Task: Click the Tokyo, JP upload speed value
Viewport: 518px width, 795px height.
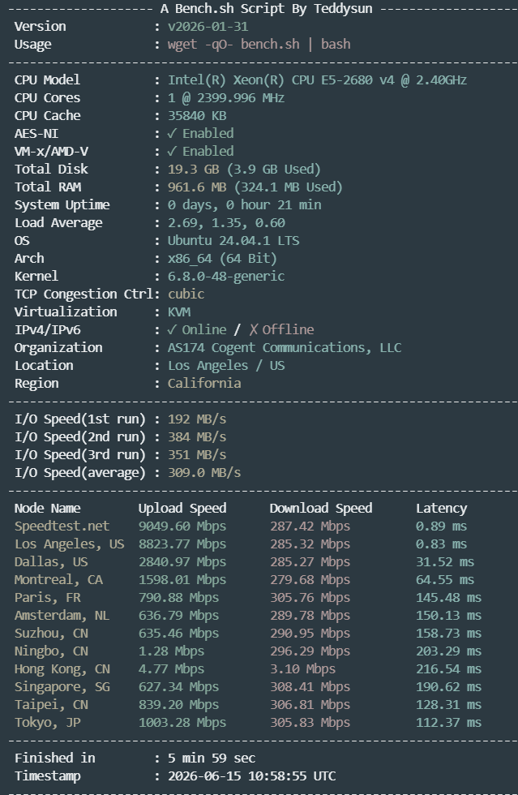Action: pos(182,722)
